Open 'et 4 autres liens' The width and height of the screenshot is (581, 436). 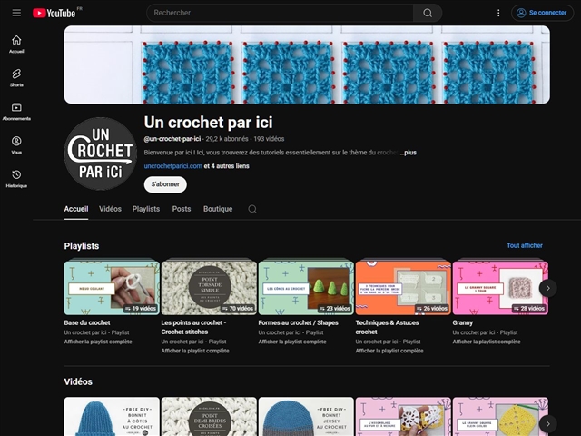click(x=226, y=166)
